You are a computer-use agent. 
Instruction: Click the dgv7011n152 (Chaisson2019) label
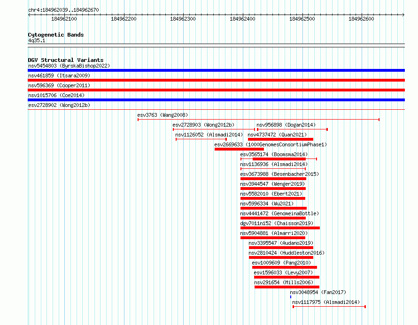point(277,223)
